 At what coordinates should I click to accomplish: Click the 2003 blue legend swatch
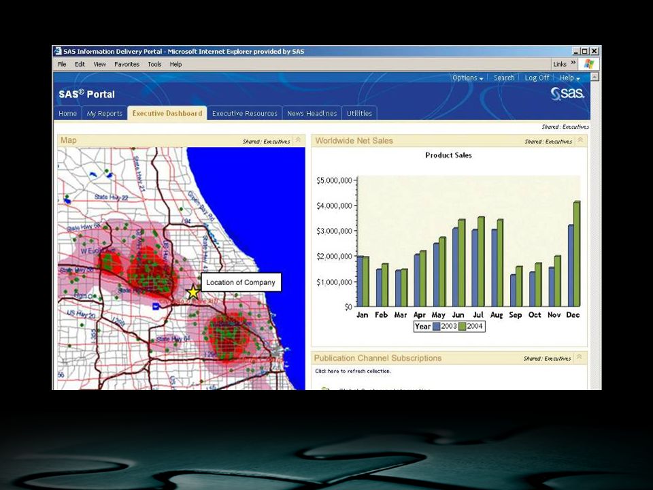[x=437, y=327]
